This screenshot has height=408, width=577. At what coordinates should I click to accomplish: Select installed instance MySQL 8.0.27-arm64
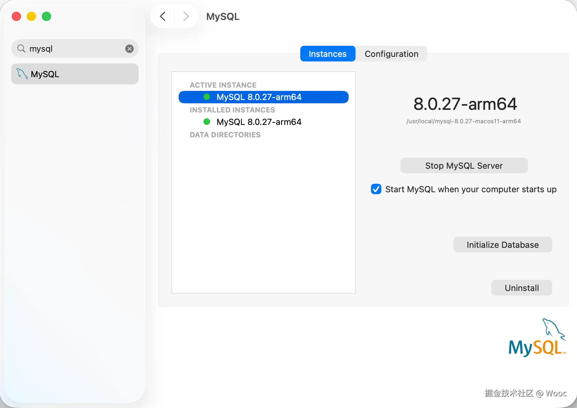point(264,122)
